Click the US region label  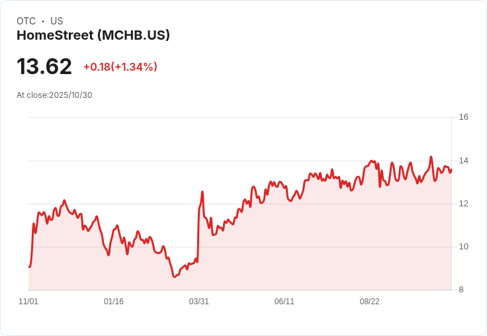point(56,21)
